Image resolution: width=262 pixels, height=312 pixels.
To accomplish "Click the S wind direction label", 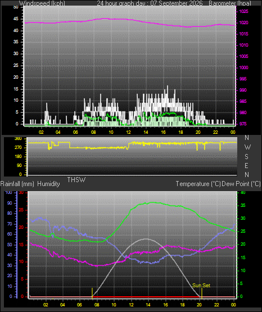I will click(246, 157).
